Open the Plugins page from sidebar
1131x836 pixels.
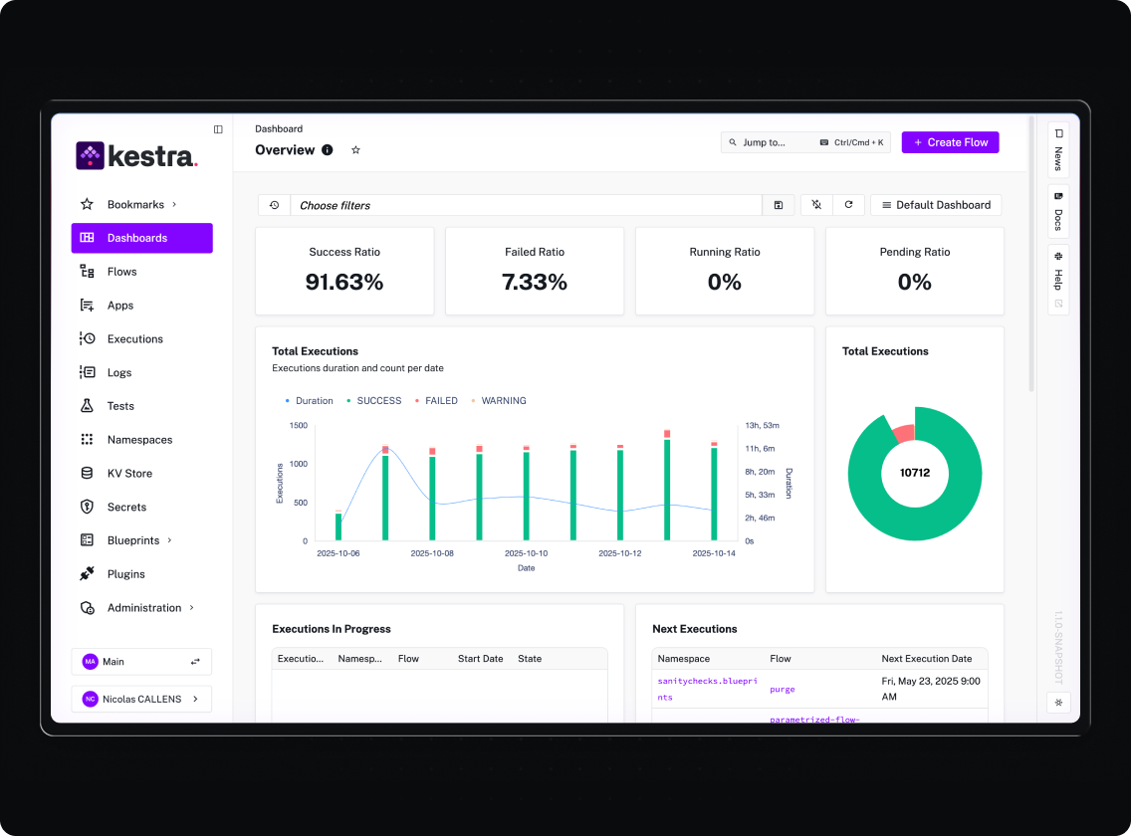[x=125, y=574]
